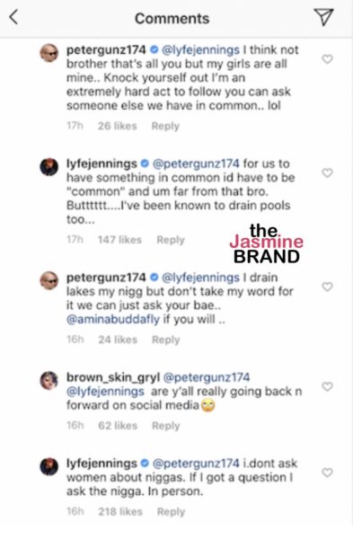The image size is (353, 539).
Task: Reply to the comment with 24 likes
Action: pyautogui.click(x=165, y=340)
